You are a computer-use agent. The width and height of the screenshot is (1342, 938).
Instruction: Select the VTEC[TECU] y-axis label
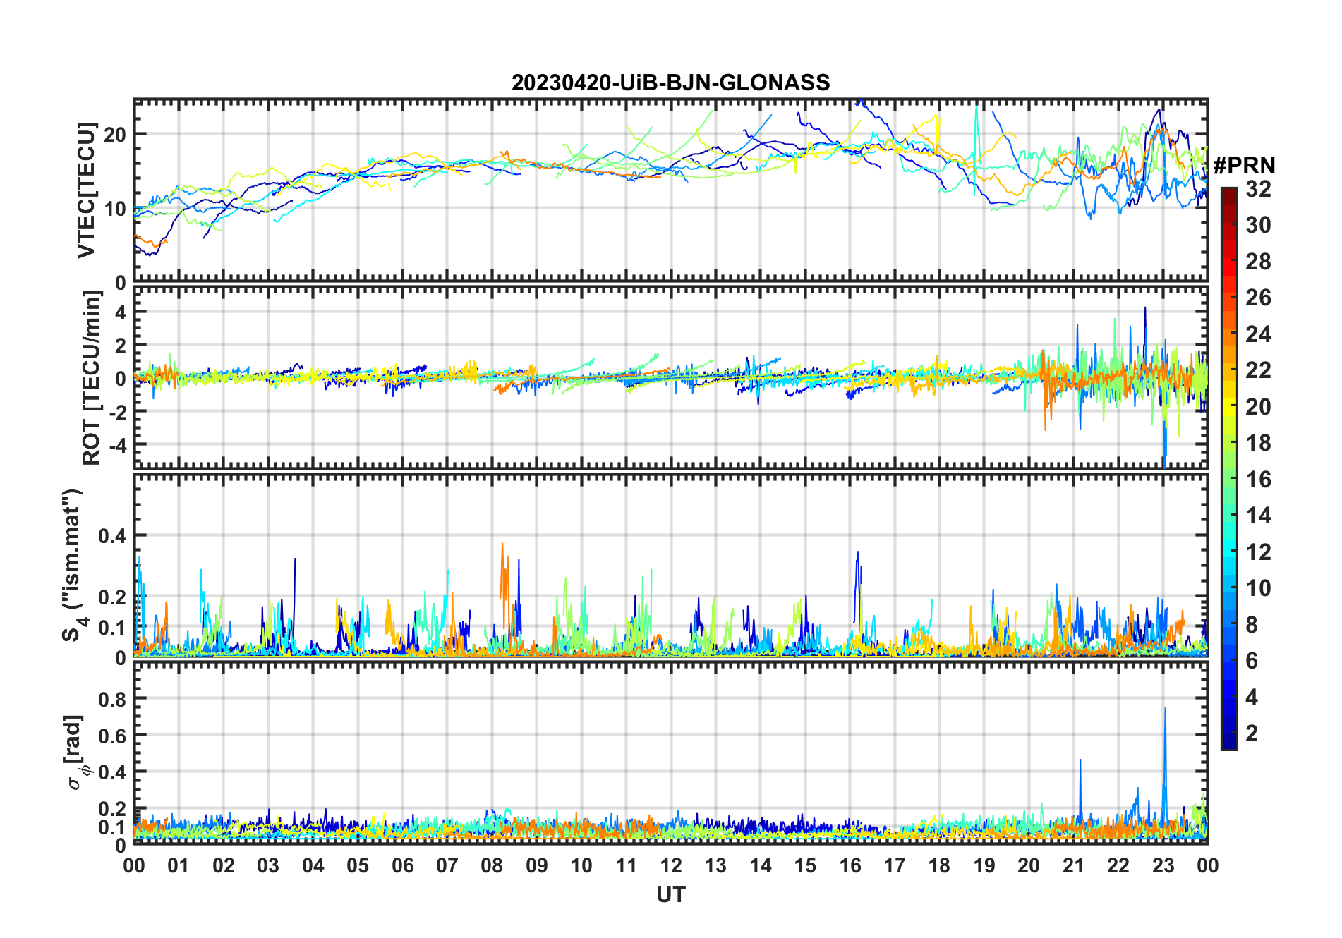tap(86, 190)
